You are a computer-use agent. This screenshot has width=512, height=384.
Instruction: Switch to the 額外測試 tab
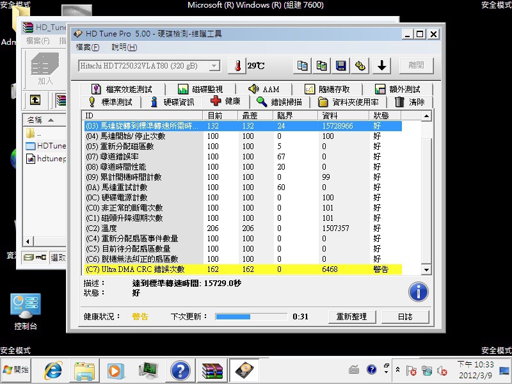pyautogui.click(x=398, y=89)
